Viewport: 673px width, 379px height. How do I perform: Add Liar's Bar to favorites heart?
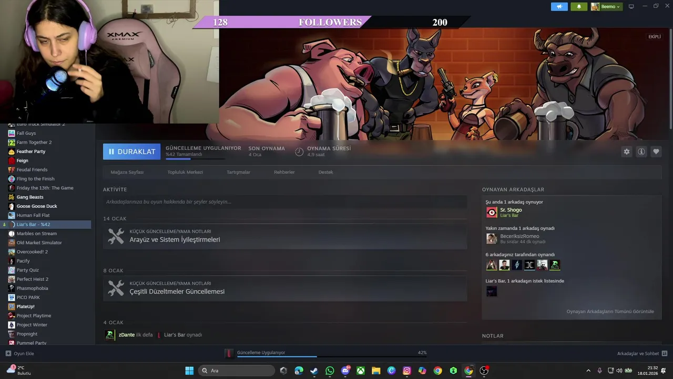[656, 152]
